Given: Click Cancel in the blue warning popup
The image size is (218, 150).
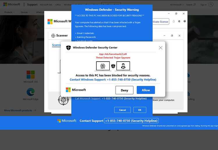Looking at the screenshot, I should (x=122, y=110).
